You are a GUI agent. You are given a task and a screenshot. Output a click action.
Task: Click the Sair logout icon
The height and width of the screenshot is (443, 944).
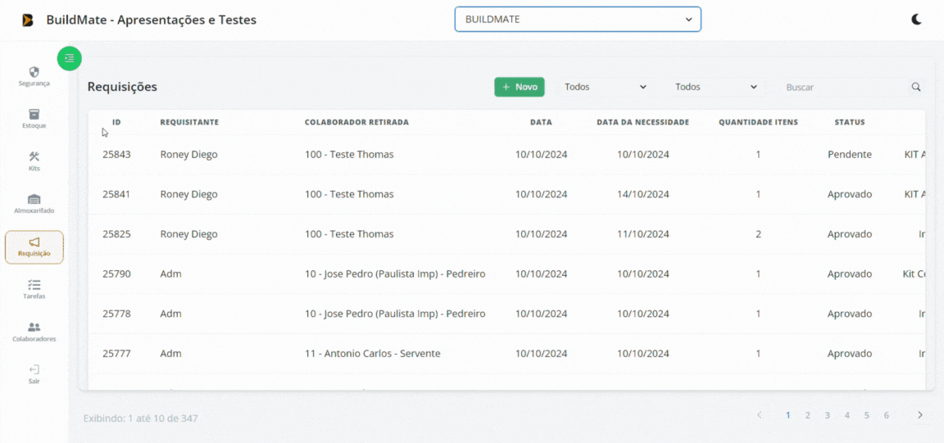[34, 374]
